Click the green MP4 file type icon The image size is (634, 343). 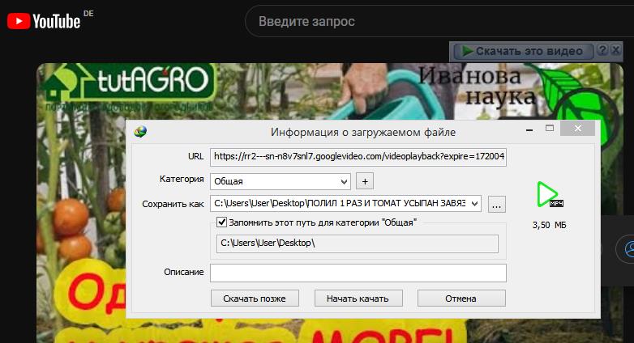tap(549, 194)
